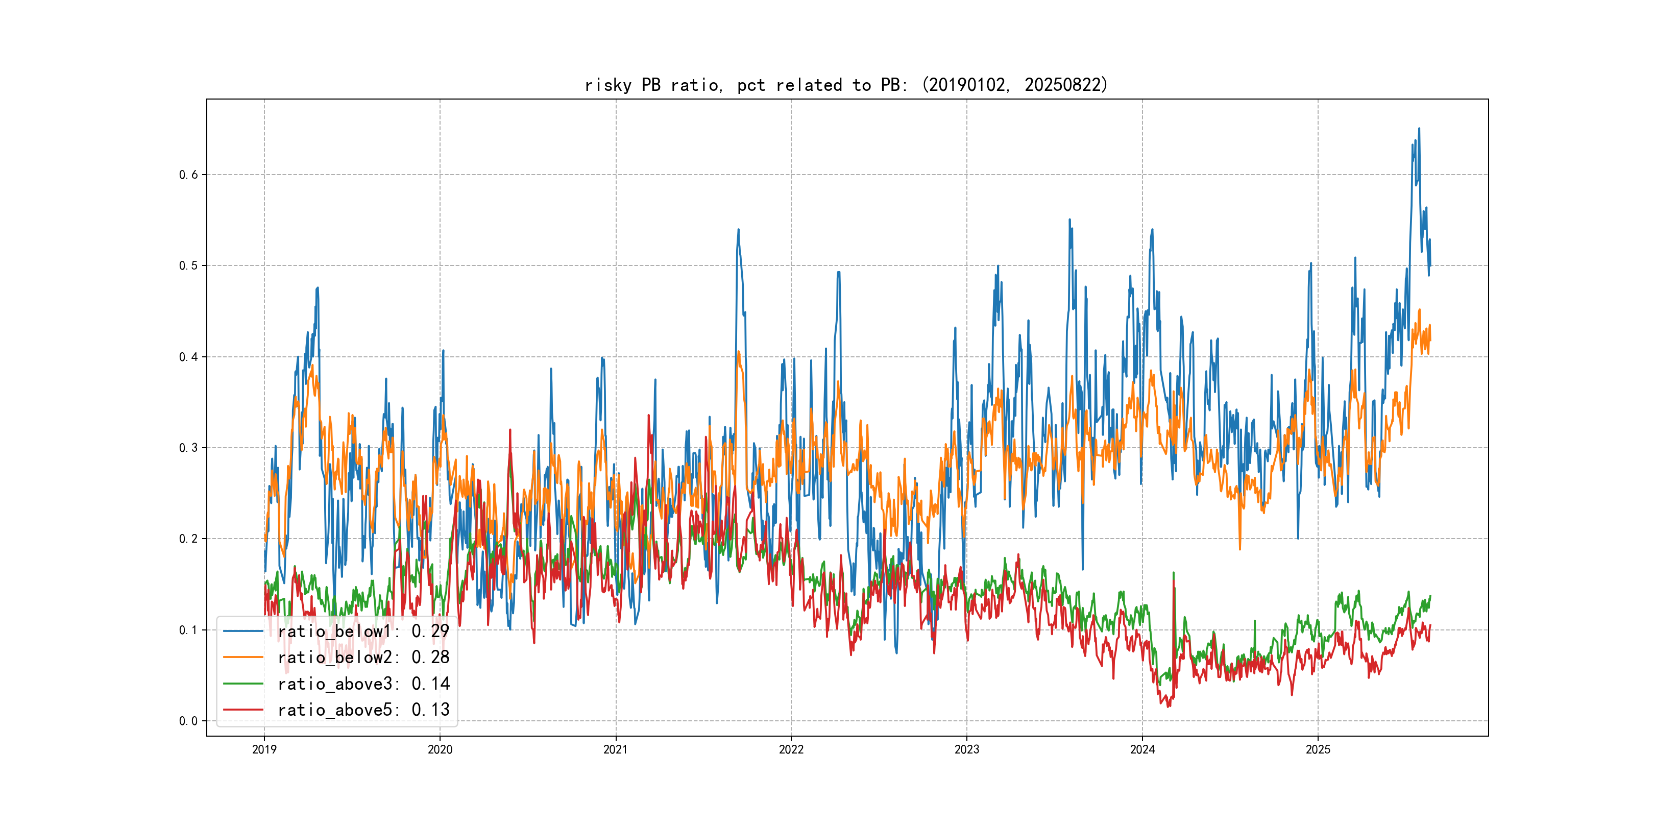This screenshot has width=1654, height=827.
Task: Click the 0.6 y-axis tick label
Action: click(188, 175)
